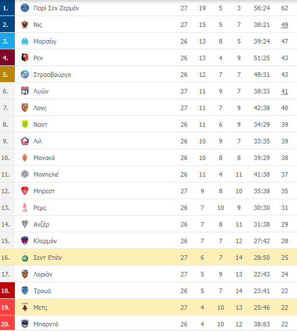The width and height of the screenshot is (297, 331).
Task: Click the Saint-Étienne green crest
Action: pos(25,258)
